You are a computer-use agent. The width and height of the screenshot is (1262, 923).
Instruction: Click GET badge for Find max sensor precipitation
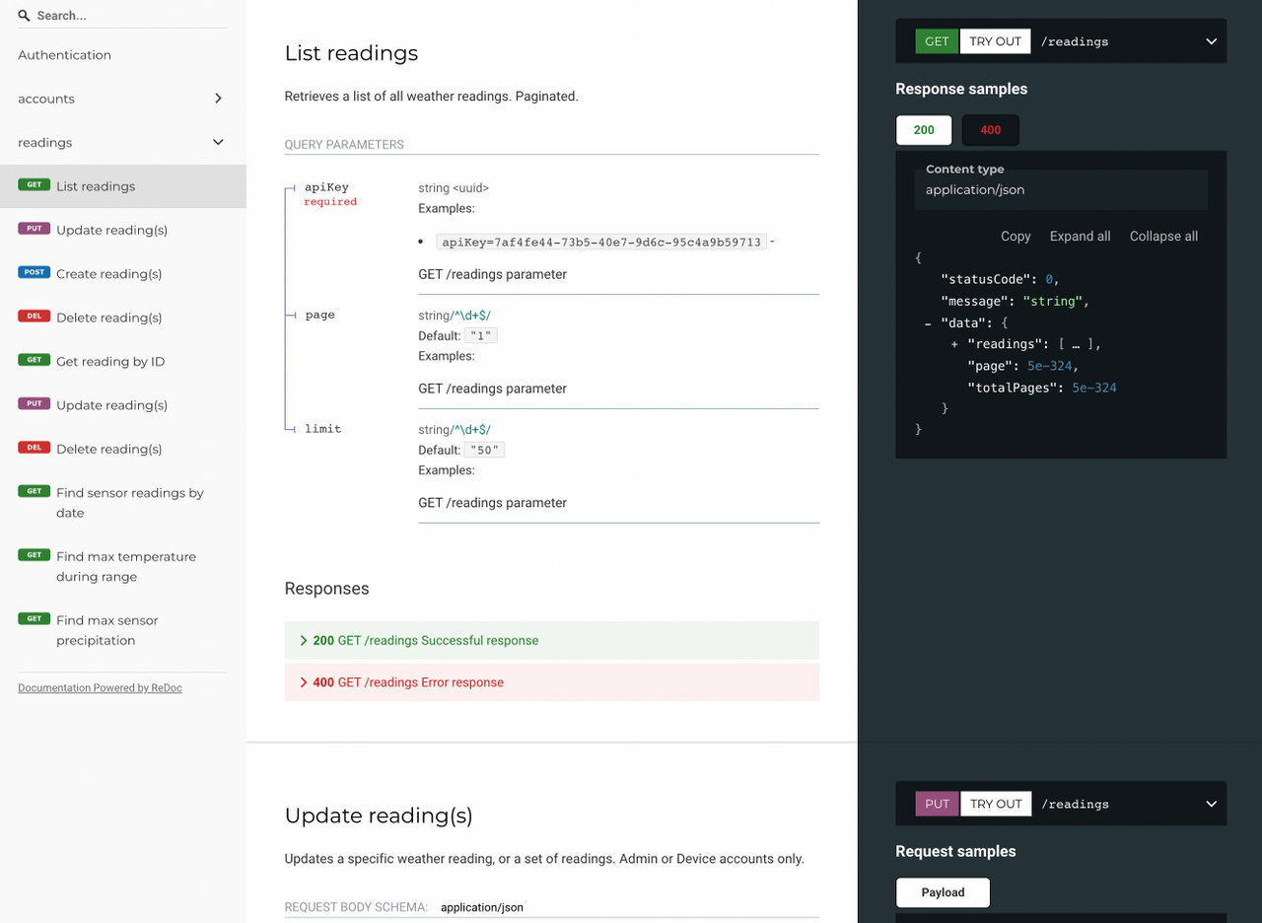point(35,619)
